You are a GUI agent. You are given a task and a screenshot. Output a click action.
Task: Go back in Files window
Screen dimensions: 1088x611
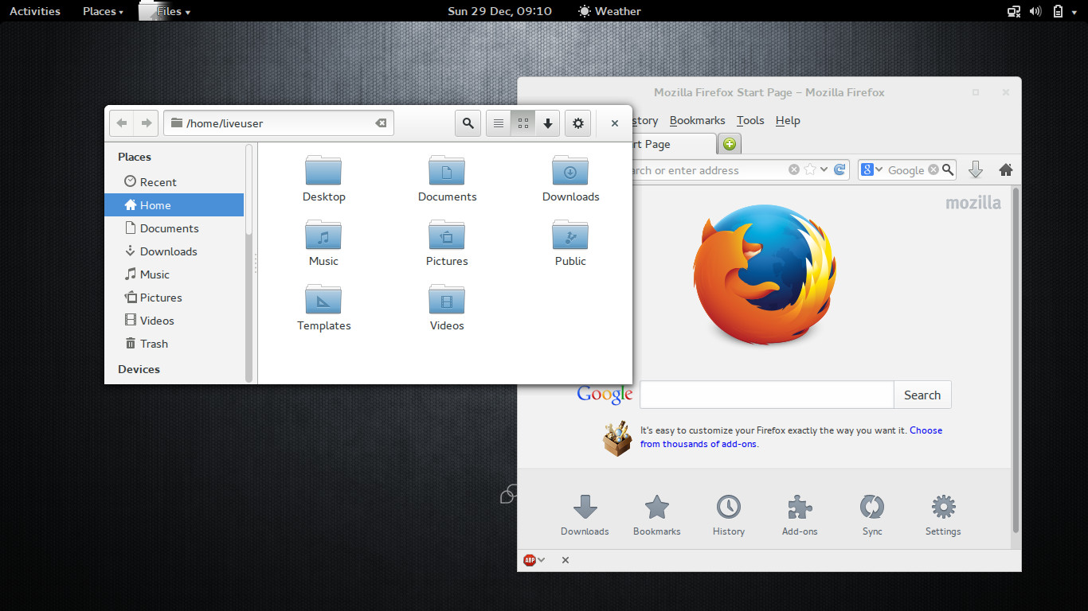pos(122,123)
